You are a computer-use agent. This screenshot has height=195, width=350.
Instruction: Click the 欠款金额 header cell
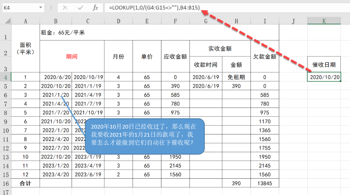click(265, 56)
